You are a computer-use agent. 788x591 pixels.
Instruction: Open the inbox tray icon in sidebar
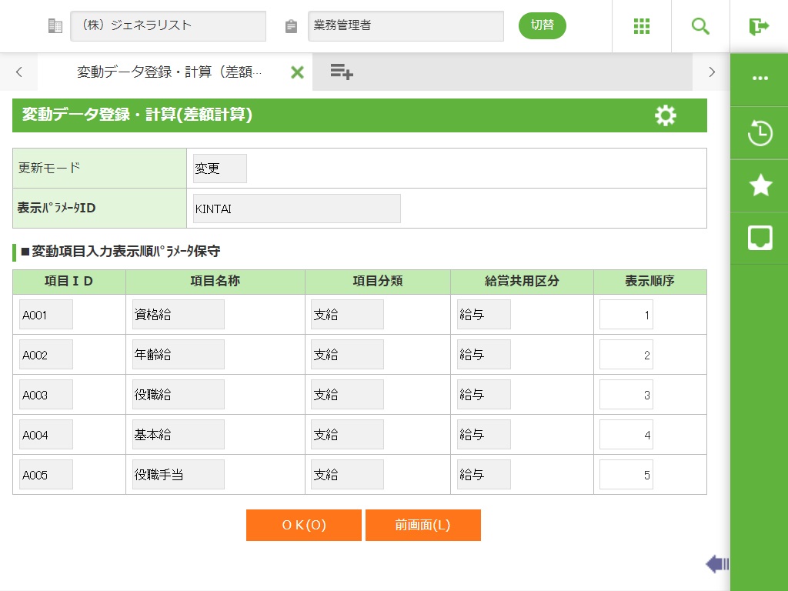760,238
